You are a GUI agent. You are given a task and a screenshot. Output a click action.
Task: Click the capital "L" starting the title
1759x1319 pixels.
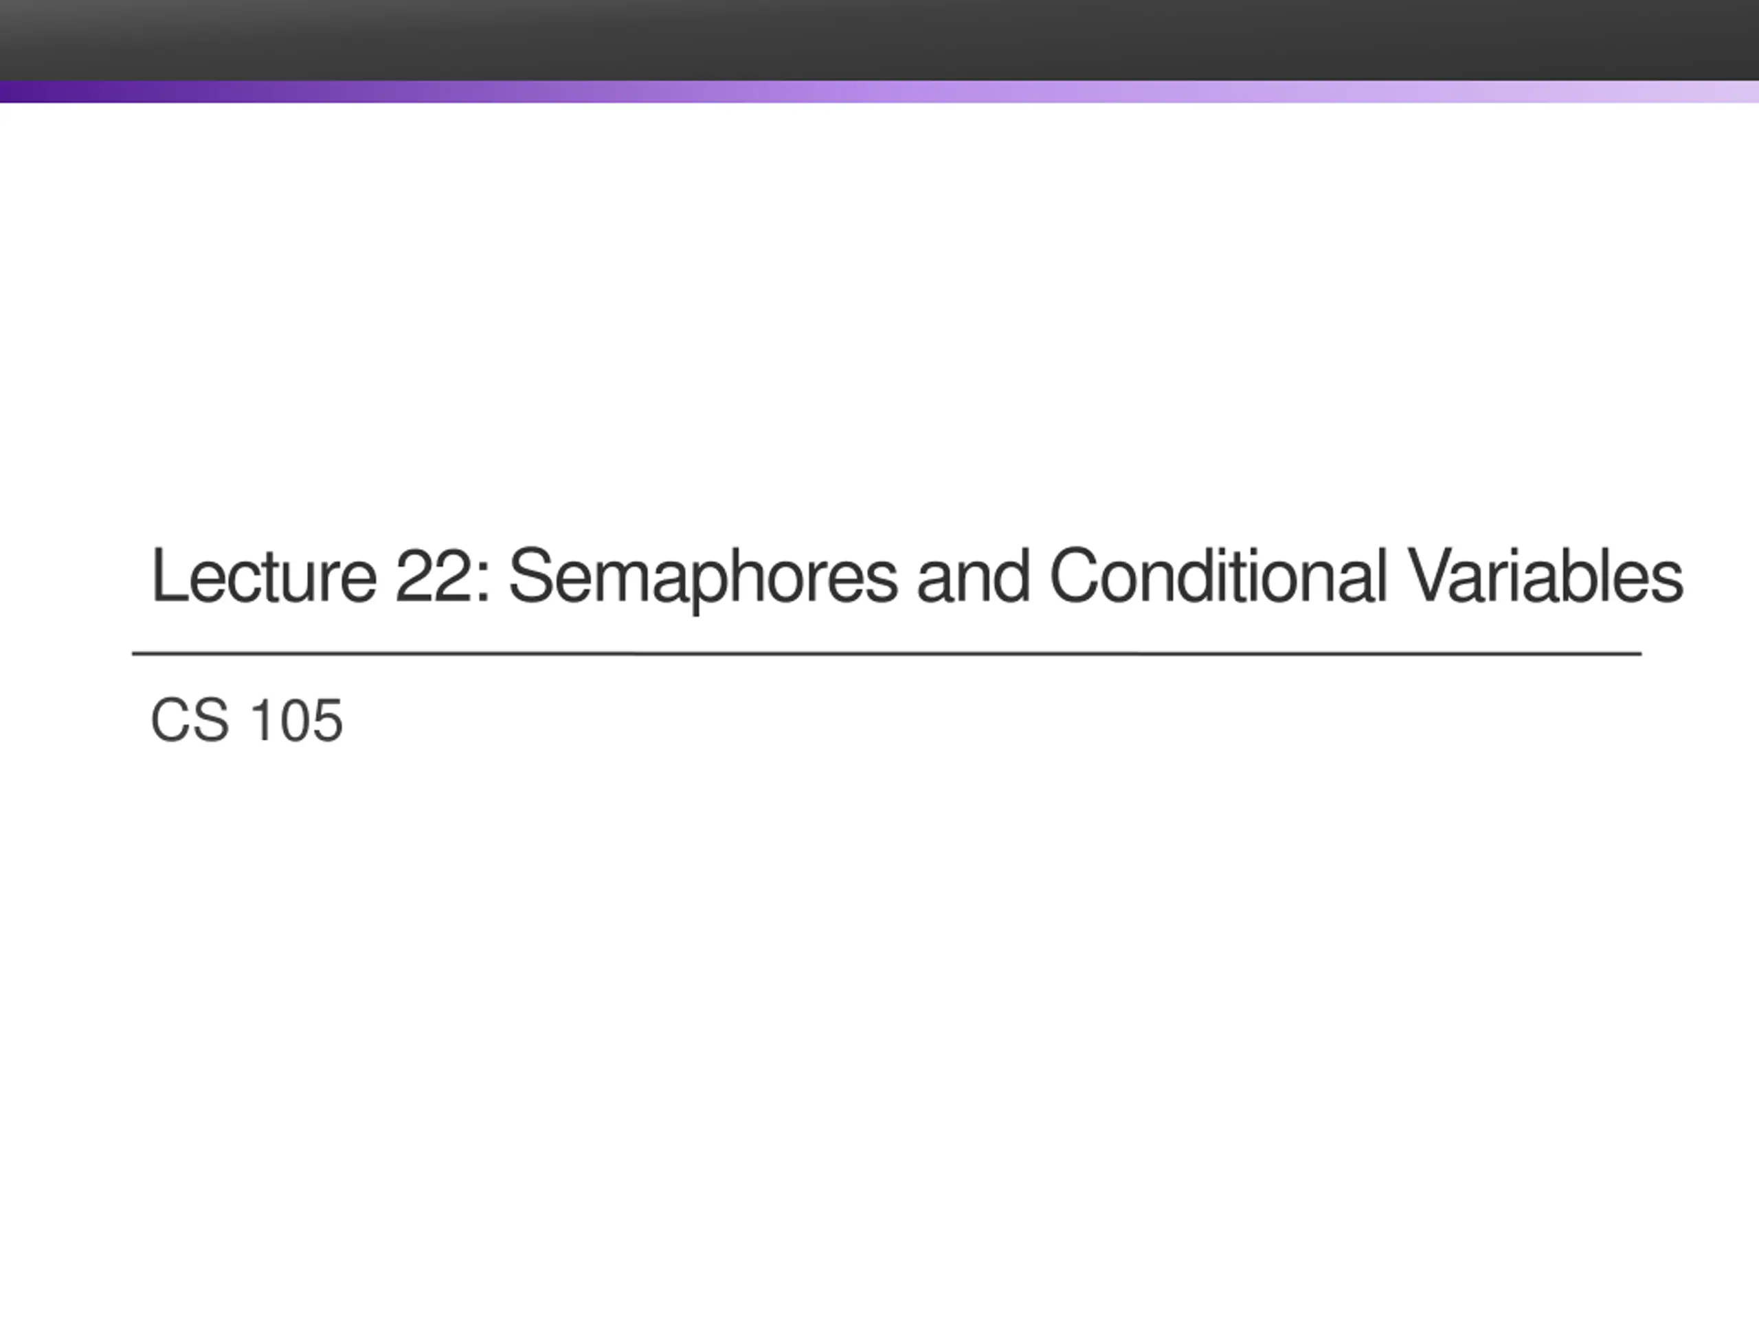pyautogui.click(x=167, y=576)
